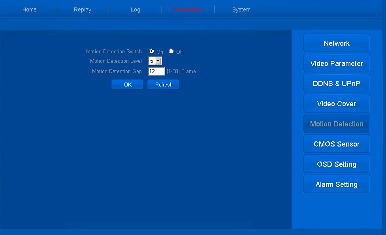Screen dimensions: 386x235
Task: Click the Motion Detection Gap input field
Action: click(x=156, y=71)
